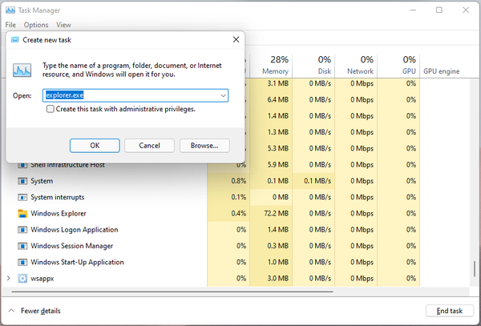
Task: Open the Options menu
Action: coord(36,25)
